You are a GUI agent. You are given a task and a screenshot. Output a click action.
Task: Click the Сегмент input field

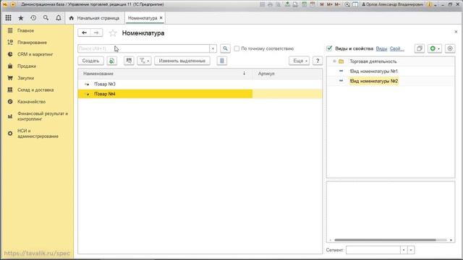373,250
